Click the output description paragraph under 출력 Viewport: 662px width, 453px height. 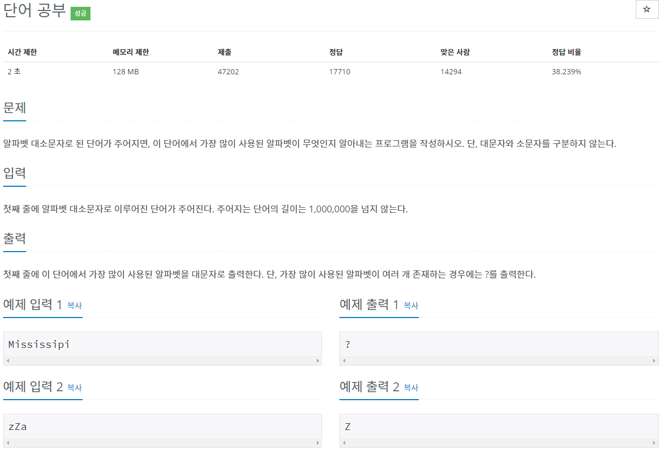tap(269, 275)
